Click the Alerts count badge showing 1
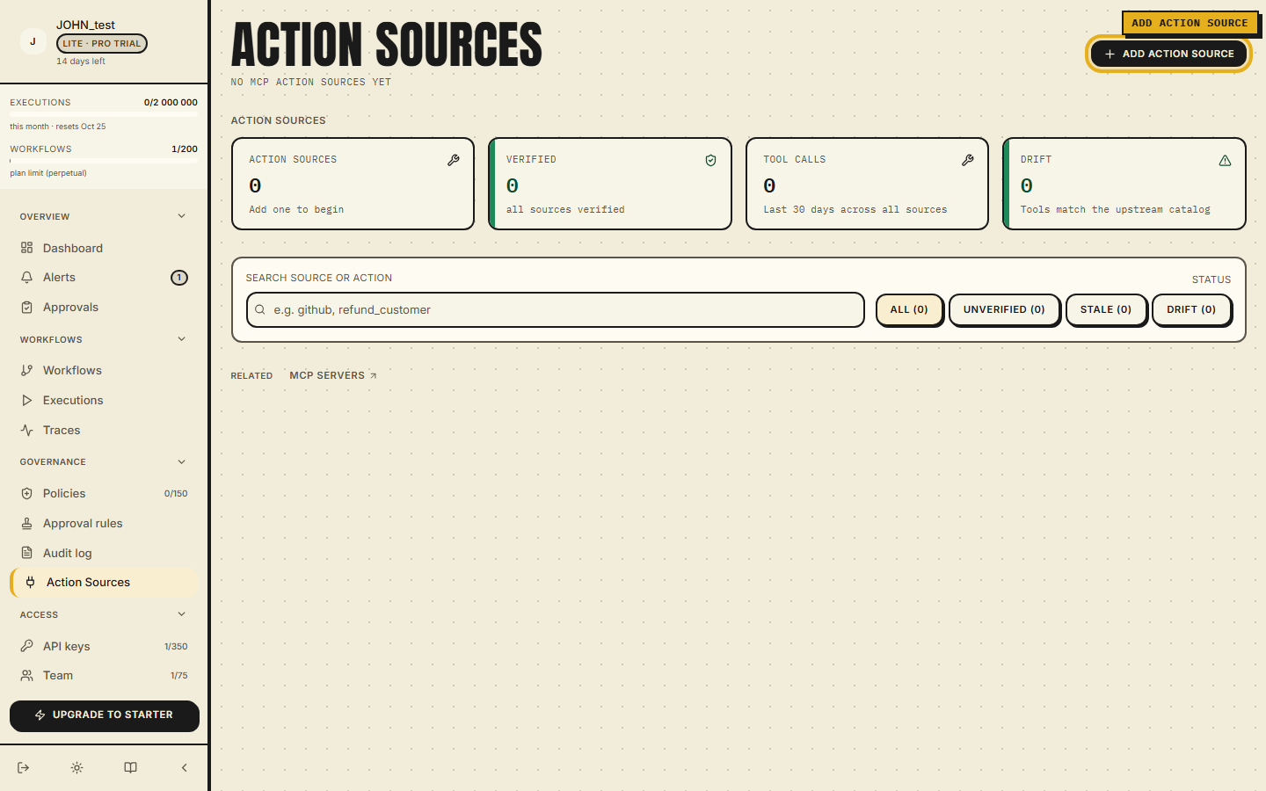1266x791 pixels. click(179, 278)
